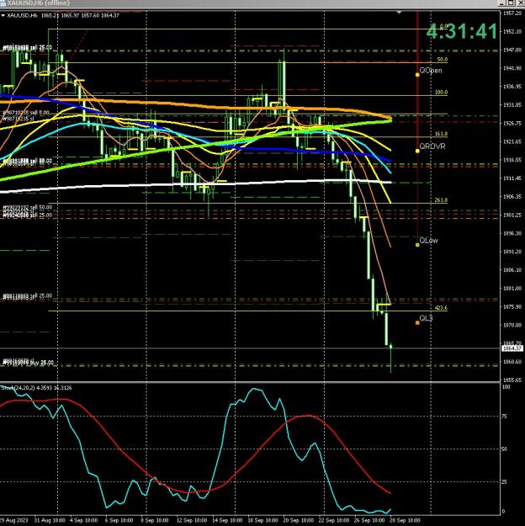Click the 1947.00 price scale value

point(512,50)
